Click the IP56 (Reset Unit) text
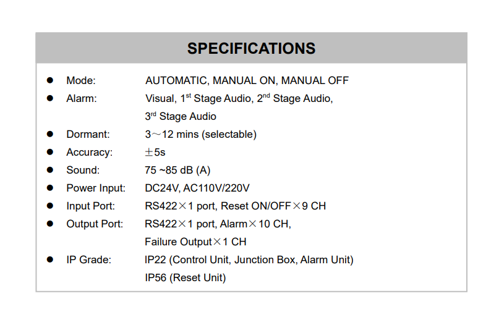Screen dimensions: 478x309 185,277
